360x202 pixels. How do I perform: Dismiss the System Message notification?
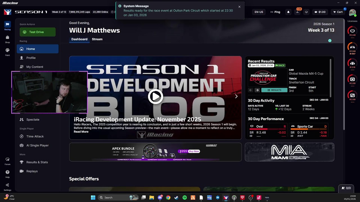[239, 7]
